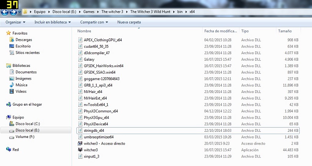Click the Forward navigation arrow
The image size is (312, 166).
click(x=13, y=12)
